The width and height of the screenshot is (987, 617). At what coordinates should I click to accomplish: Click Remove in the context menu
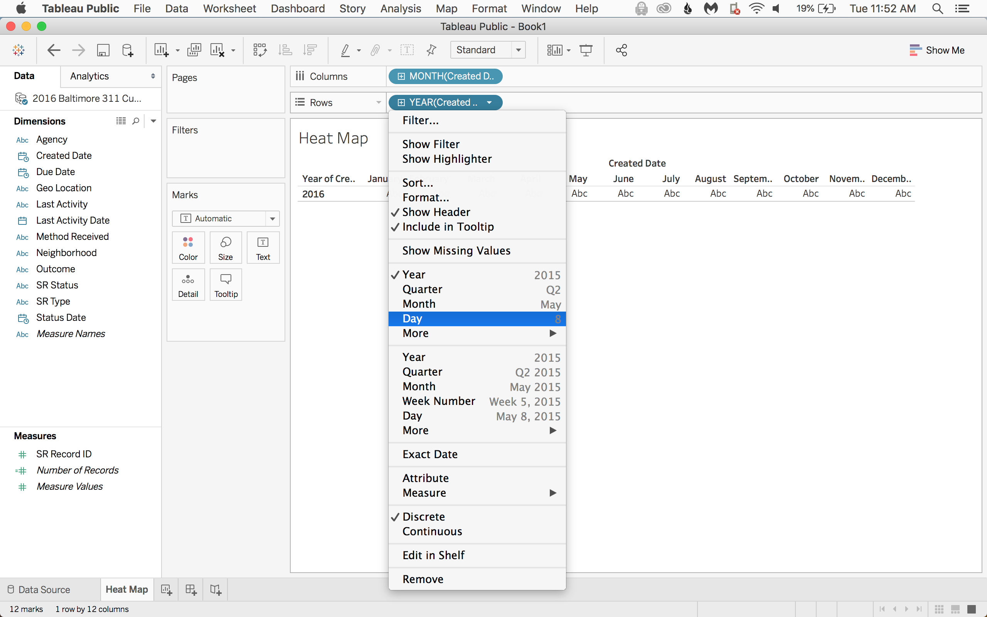[477, 579]
